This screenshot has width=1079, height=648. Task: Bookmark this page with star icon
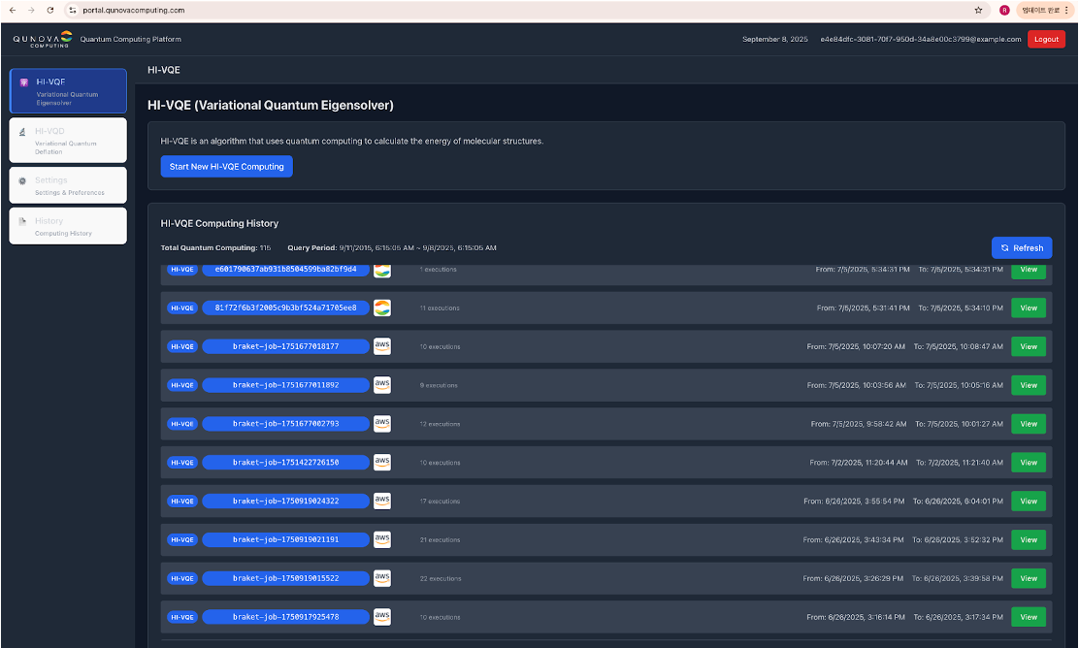(978, 10)
